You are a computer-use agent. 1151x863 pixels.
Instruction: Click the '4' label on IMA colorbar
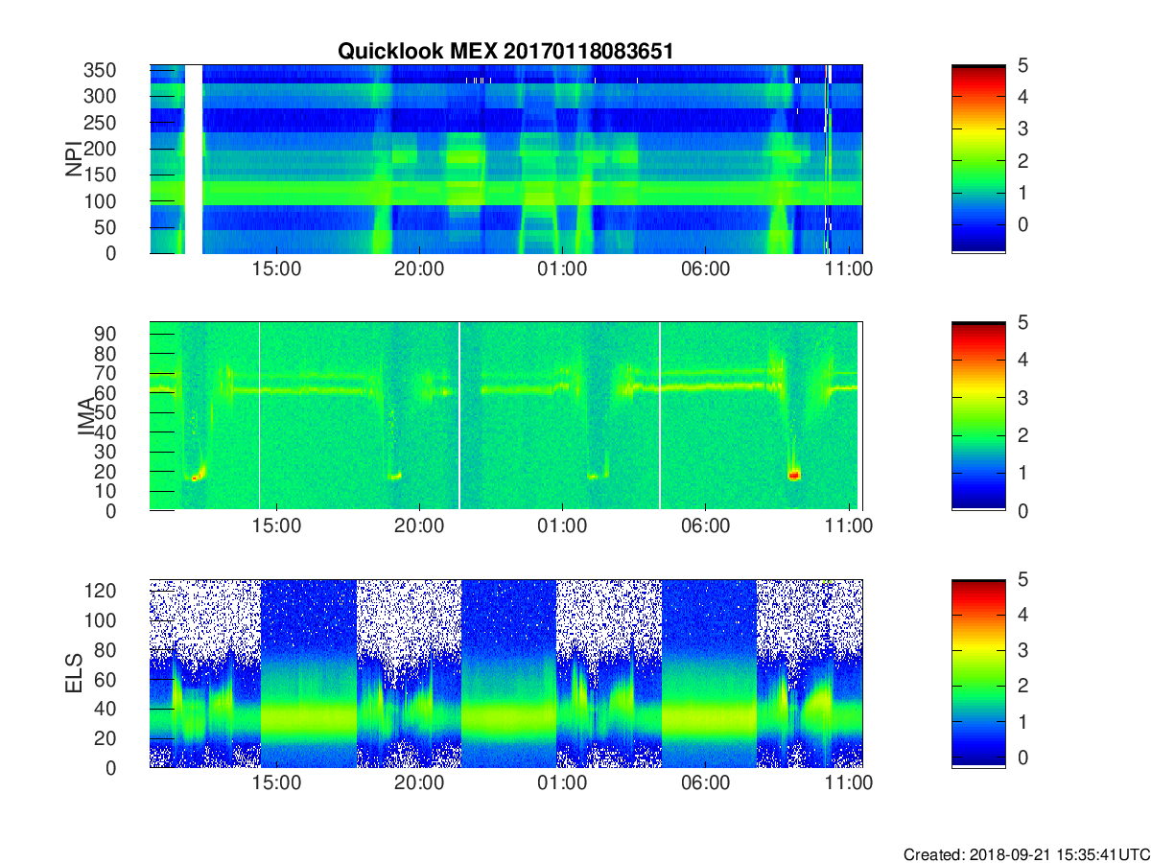click(x=1023, y=361)
